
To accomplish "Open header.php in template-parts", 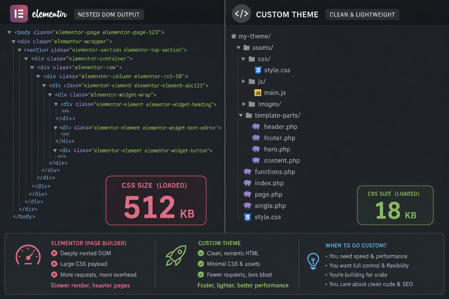I will (281, 127).
